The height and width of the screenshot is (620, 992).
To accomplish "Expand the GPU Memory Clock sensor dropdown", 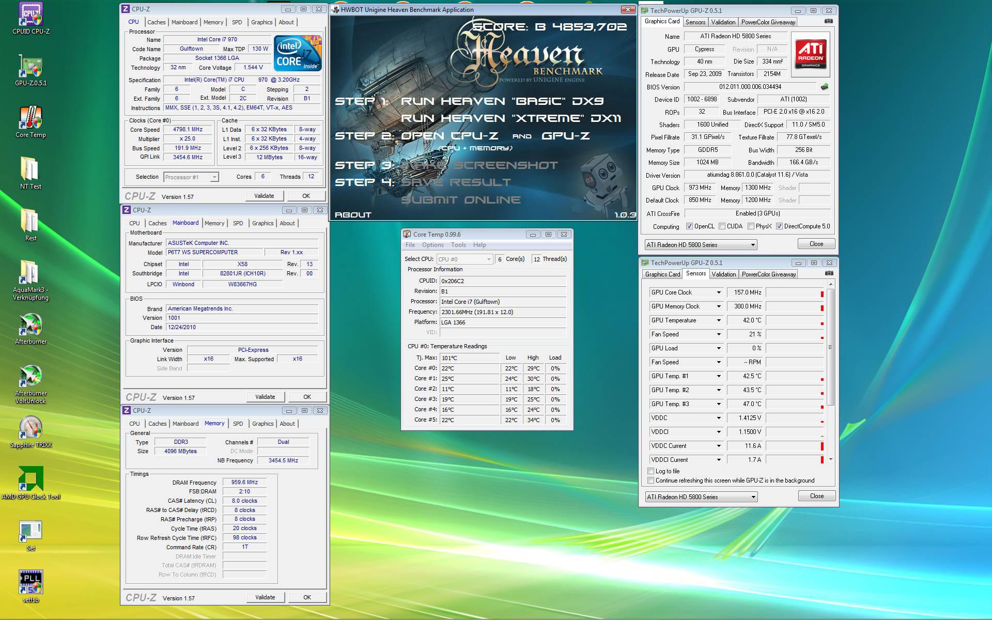I will [718, 306].
